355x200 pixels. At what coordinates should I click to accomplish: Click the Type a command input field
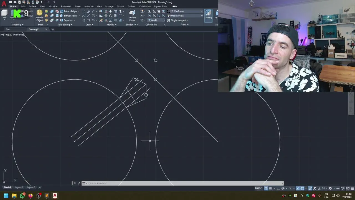[183, 183]
